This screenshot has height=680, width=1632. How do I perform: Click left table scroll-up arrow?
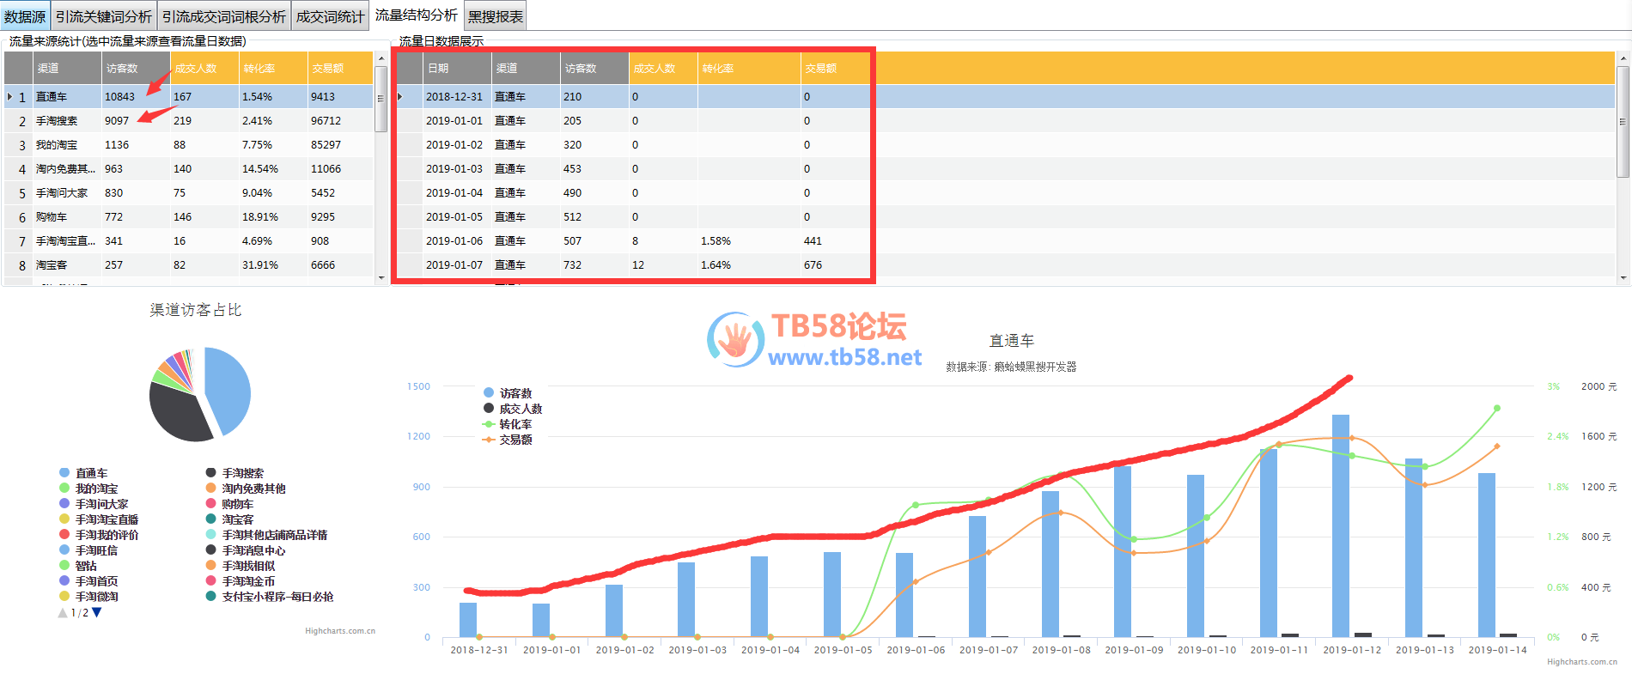tap(381, 58)
